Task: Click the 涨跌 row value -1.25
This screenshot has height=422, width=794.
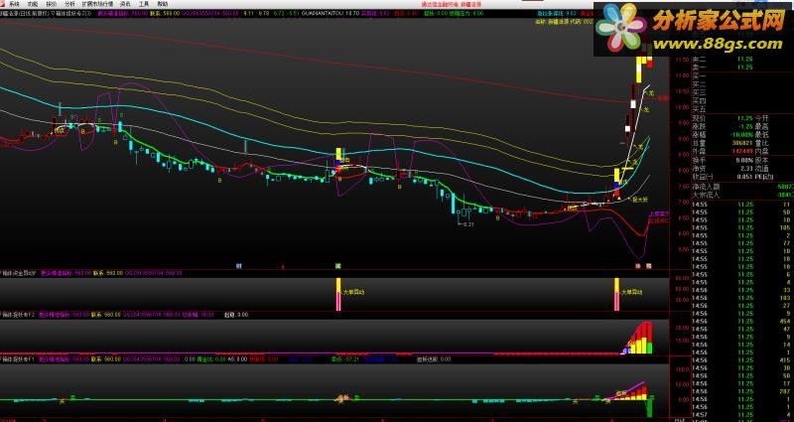Action: (x=745, y=127)
